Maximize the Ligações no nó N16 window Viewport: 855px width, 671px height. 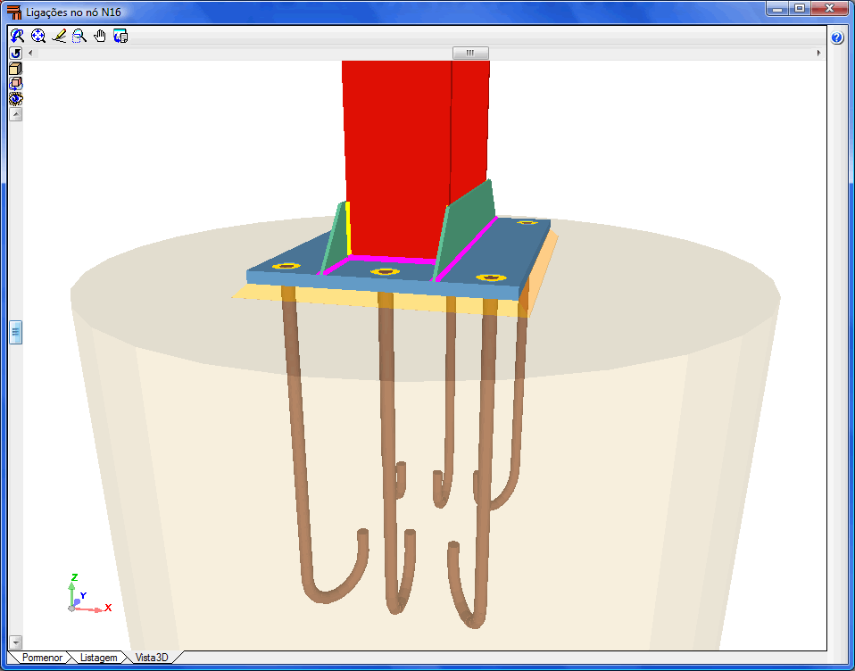click(800, 8)
